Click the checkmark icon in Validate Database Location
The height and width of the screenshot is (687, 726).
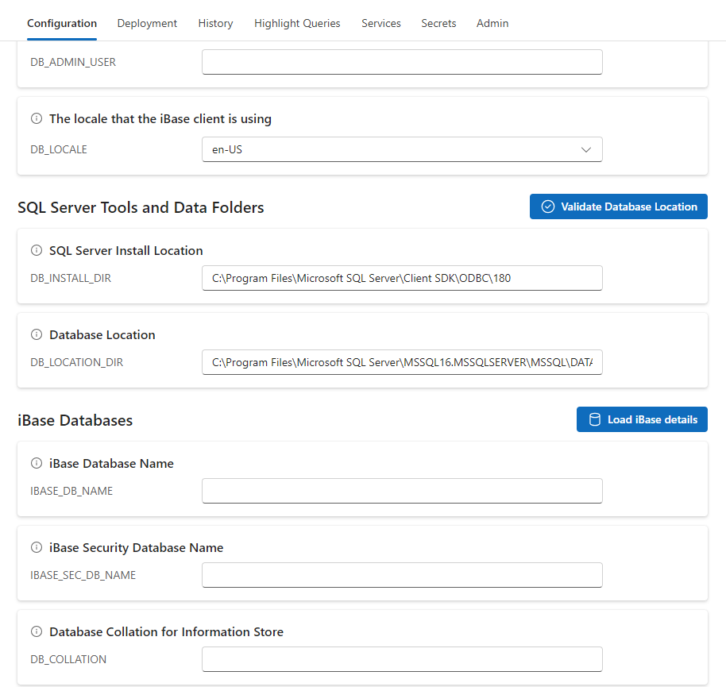548,206
